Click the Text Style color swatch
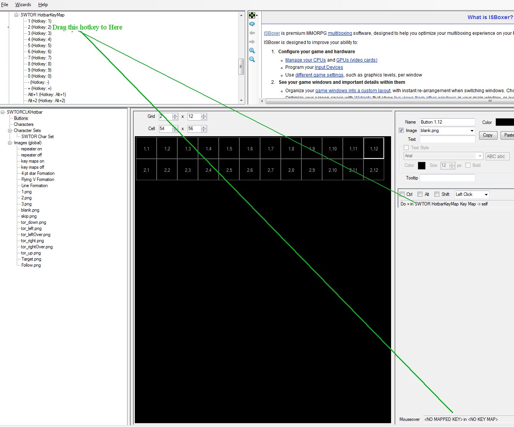 click(421, 165)
